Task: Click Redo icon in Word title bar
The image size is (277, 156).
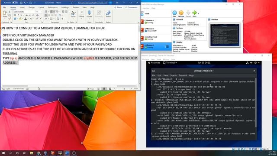Action: [x=31, y=3]
